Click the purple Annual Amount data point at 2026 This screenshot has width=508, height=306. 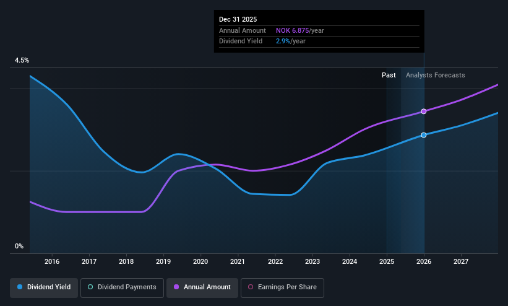(423, 111)
